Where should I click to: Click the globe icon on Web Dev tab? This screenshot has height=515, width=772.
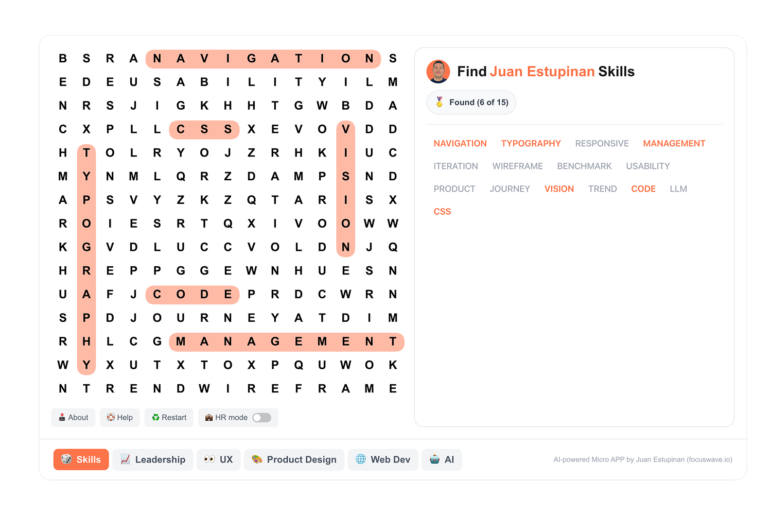coord(362,459)
